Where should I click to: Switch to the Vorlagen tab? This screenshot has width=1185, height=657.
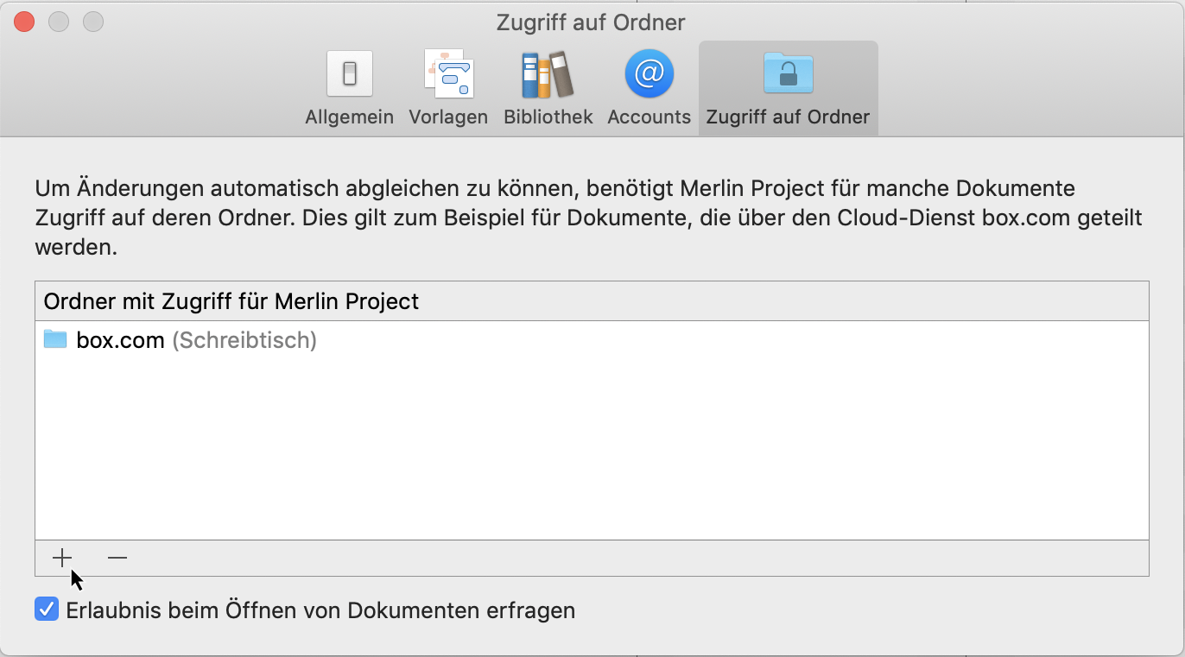click(x=448, y=86)
